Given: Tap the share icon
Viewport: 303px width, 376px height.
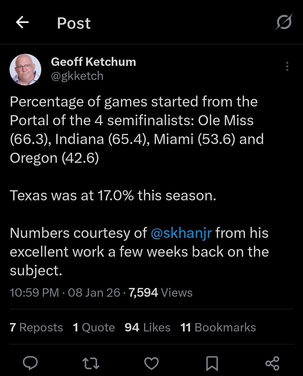Looking at the screenshot, I should 272,363.
